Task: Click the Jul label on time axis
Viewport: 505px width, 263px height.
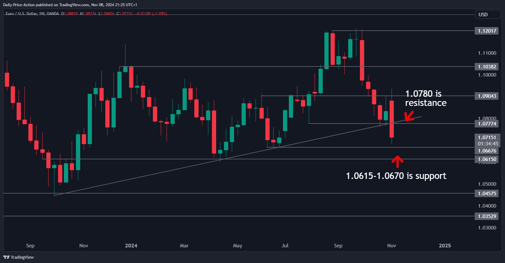Action: [x=285, y=245]
